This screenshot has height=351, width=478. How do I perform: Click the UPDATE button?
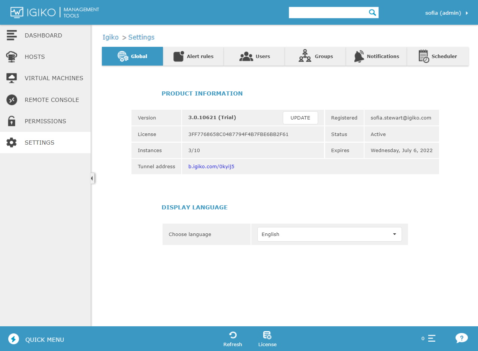(300, 118)
